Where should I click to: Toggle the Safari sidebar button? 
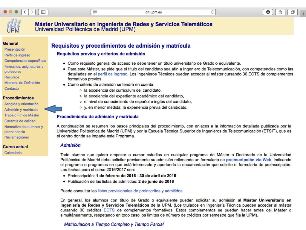point(43,12)
